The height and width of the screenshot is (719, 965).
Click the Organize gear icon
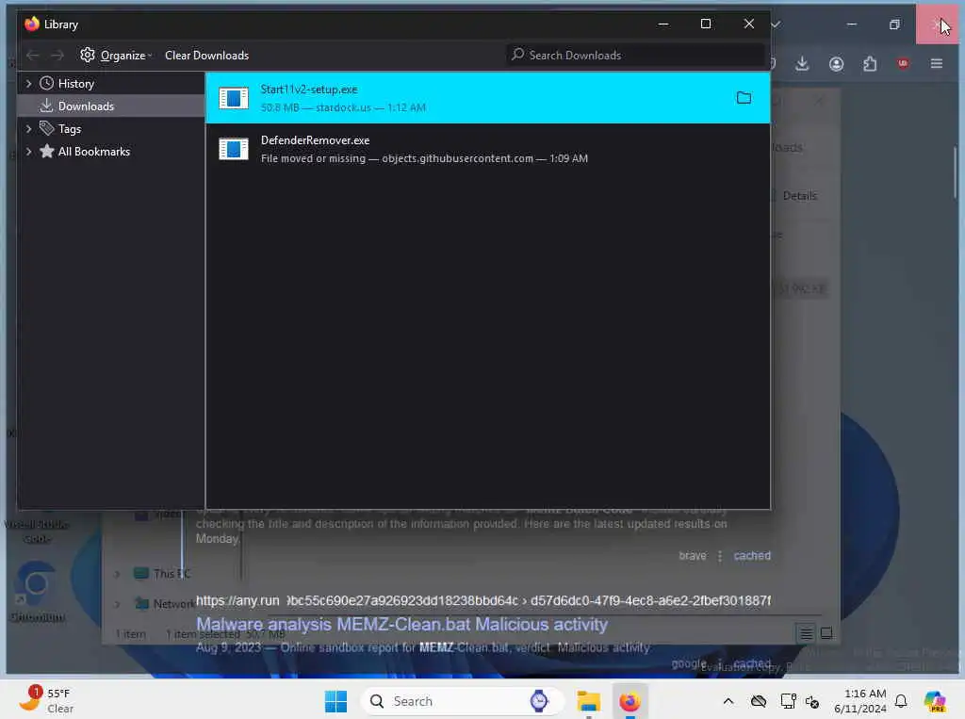coord(88,55)
